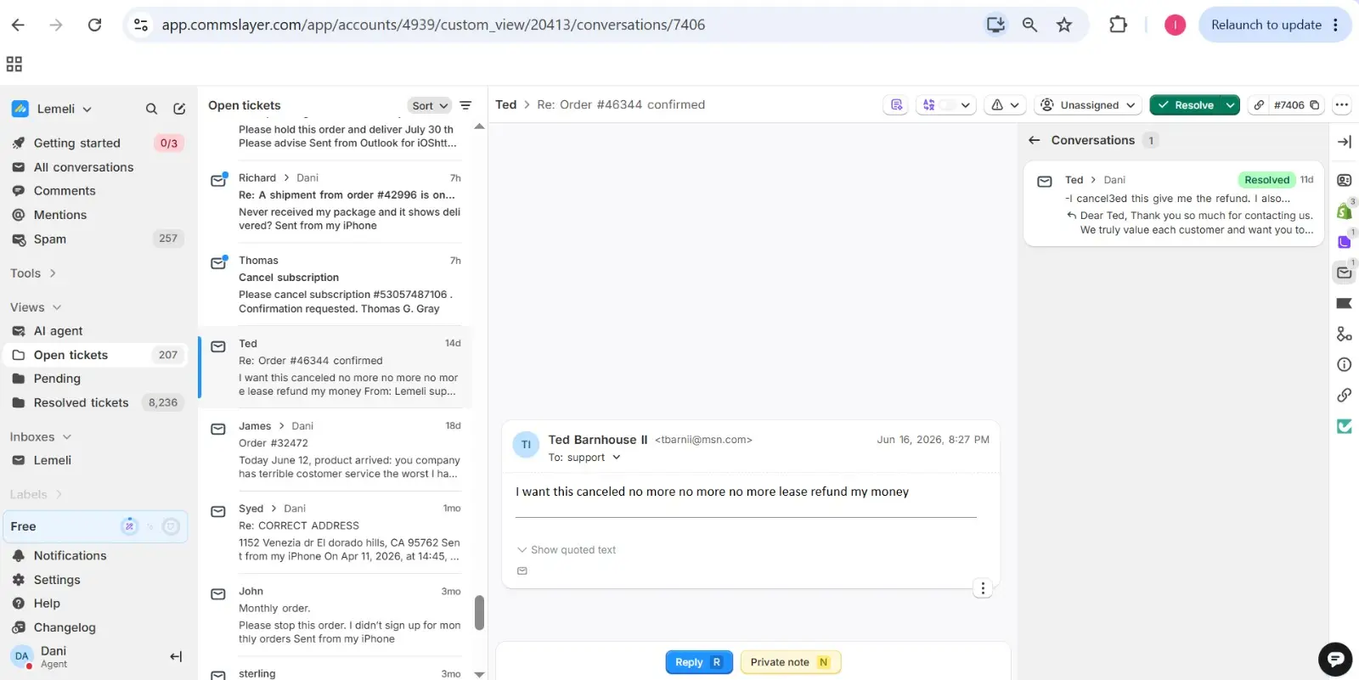This screenshot has width=1359, height=680.
Task: Collapse the right details panel
Action: tap(1345, 142)
